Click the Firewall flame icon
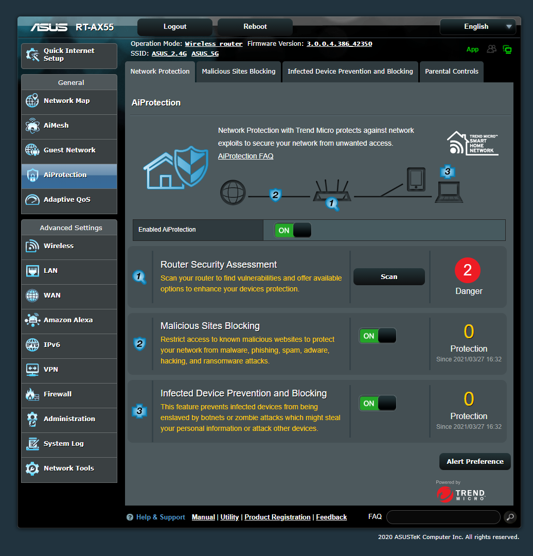This screenshot has width=533, height=556. (32, 394)
